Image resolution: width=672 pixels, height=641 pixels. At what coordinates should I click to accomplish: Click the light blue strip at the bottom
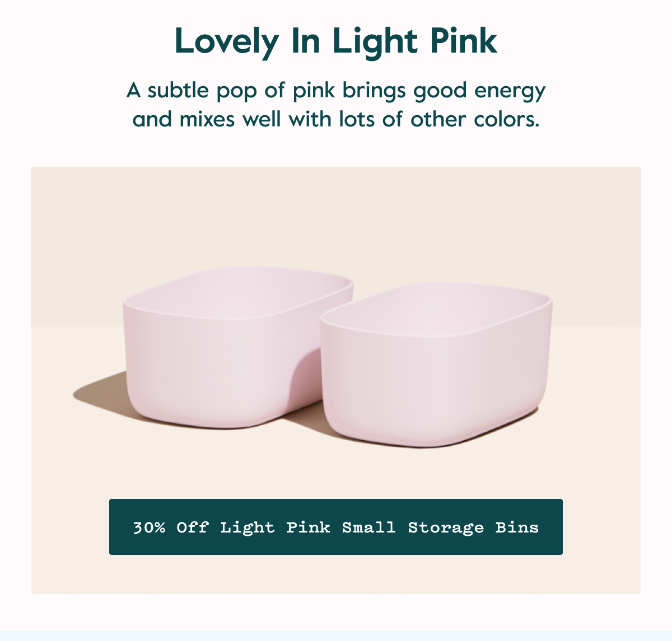click(336, 636)
